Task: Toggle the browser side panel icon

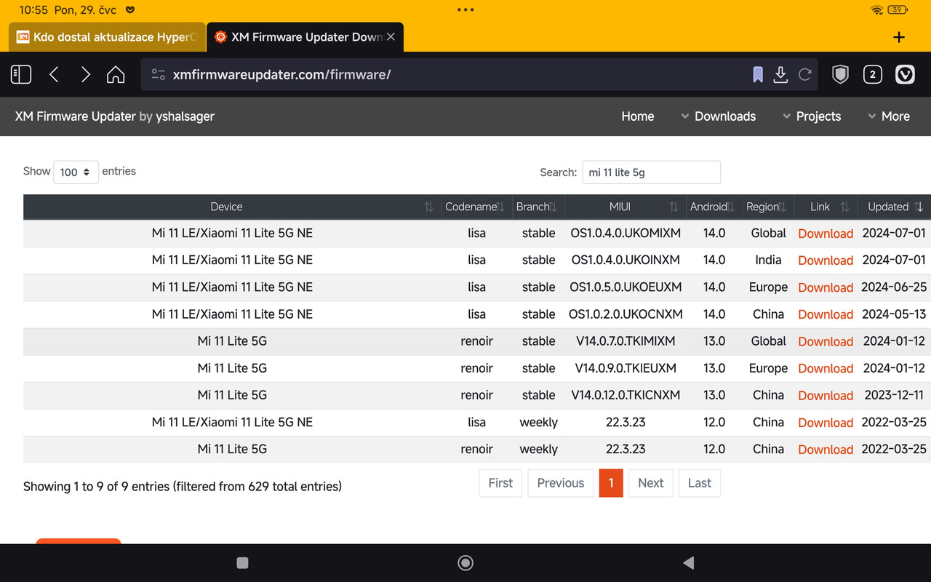Action: click(21, 74)
